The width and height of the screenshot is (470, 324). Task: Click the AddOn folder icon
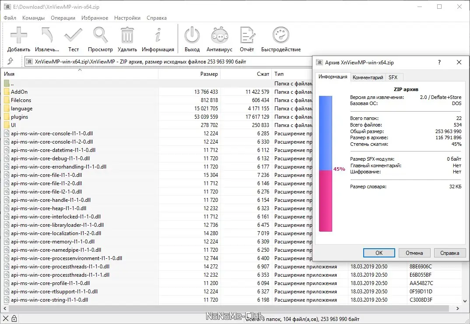pos(7,92)
